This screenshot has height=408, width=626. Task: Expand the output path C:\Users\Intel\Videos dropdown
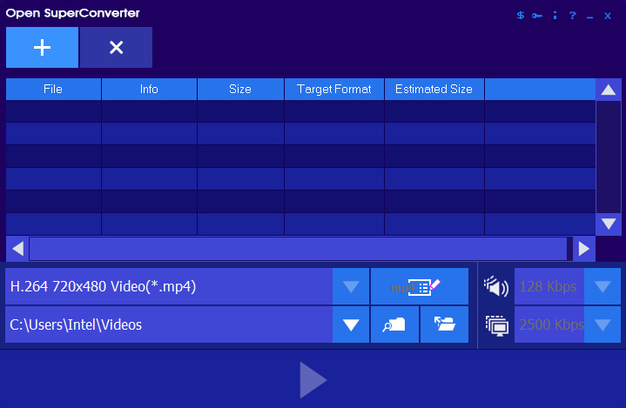pos(350,325)
